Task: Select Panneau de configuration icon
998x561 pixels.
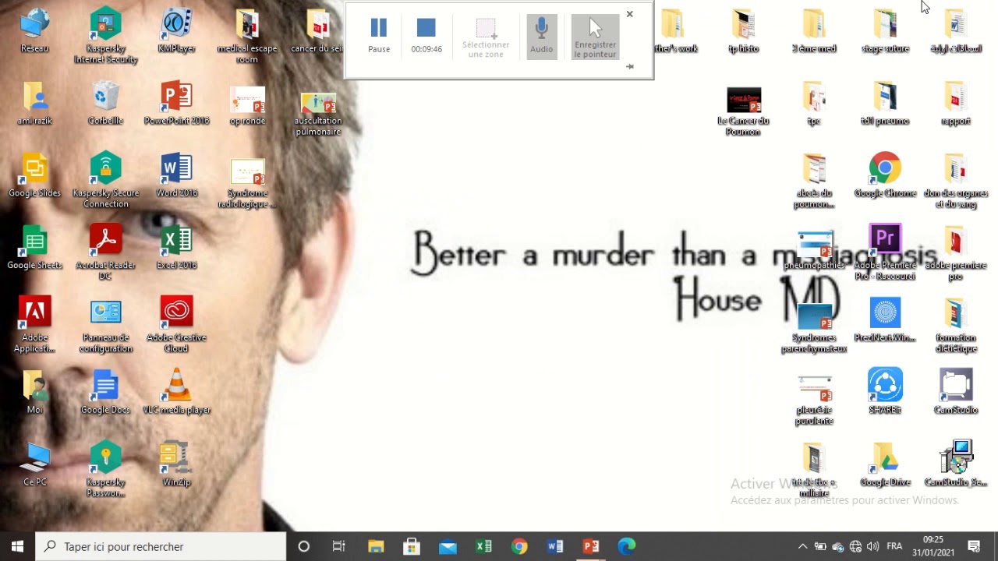Action: tap(105, 325)
